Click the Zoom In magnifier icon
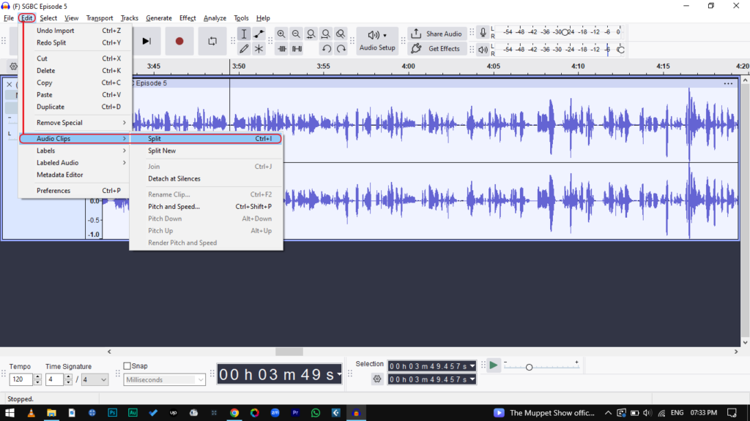 coord(281,34)
